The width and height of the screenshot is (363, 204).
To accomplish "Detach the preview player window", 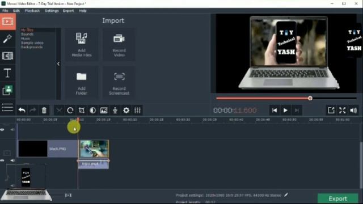I will coord(331,110).
